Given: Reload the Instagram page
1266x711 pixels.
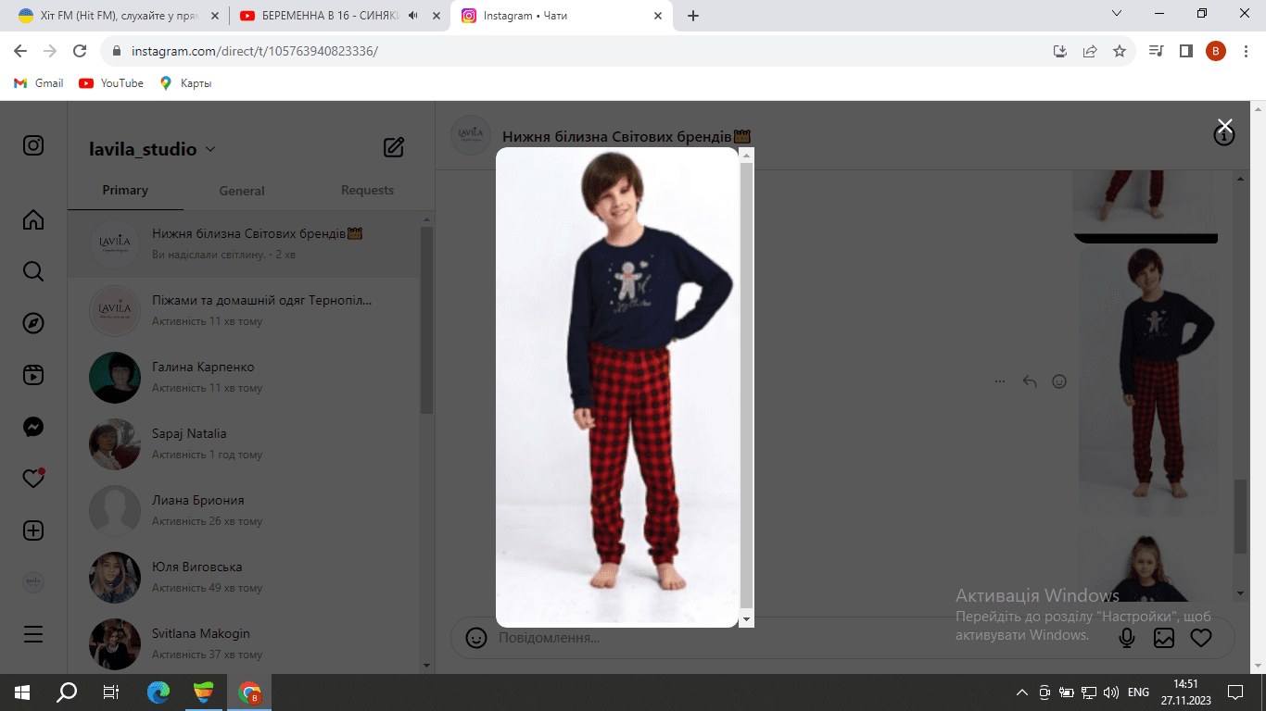Looking at the screenshot, I should tap(80, 51).
